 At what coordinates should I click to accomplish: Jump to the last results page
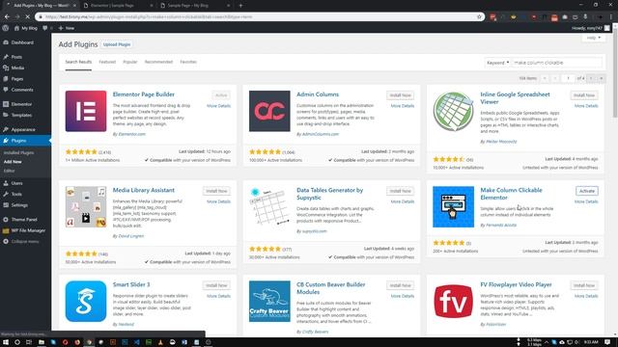(x=601, y=78)
